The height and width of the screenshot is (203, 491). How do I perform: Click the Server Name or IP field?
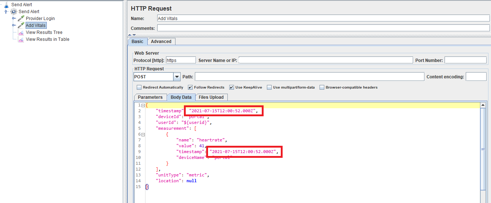pyautogui.click(x=325, y=60)
